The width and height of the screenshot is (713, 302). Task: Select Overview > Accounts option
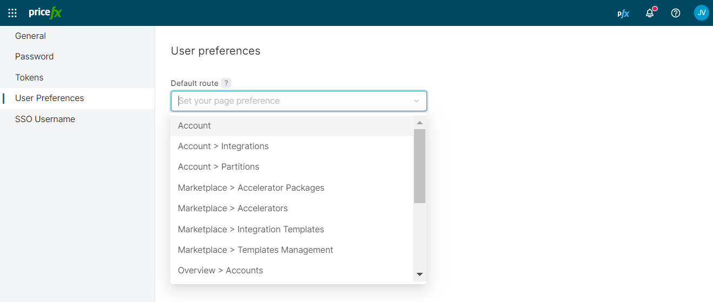click(x=221, y=271)
